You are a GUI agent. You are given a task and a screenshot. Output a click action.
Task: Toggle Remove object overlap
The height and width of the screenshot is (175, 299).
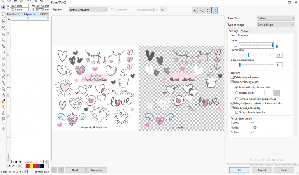[x=232, y=108]
